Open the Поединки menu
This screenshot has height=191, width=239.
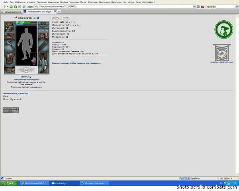point(41,2)
